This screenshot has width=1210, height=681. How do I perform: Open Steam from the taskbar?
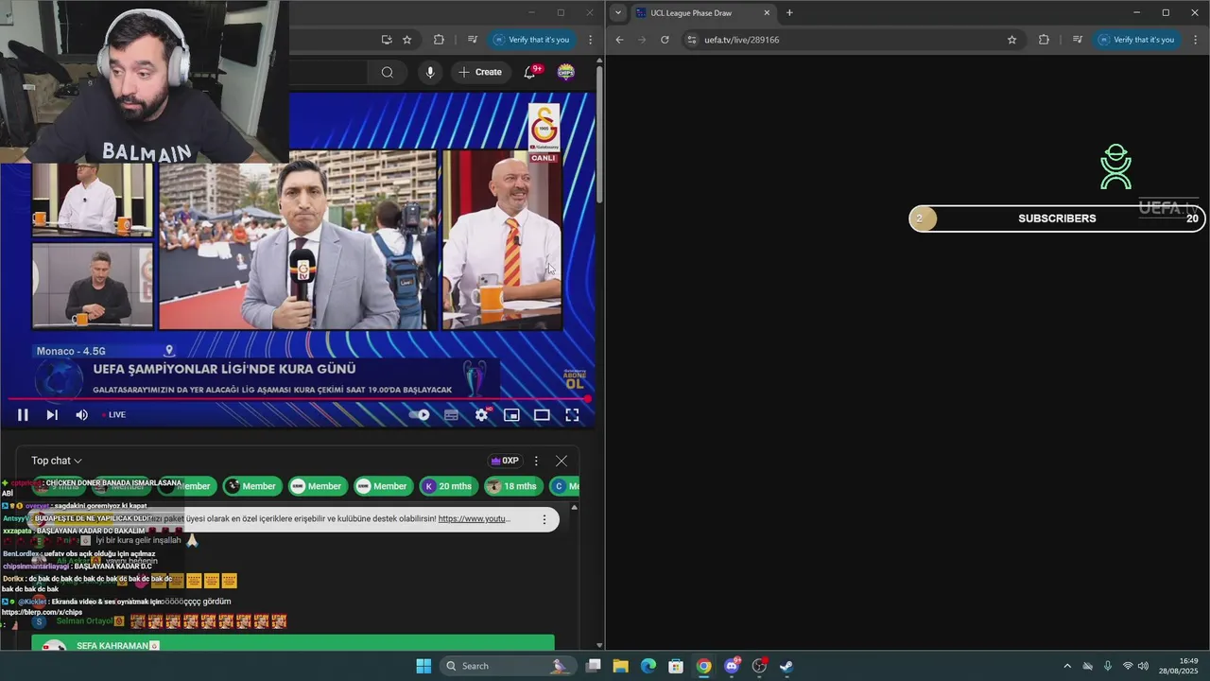coord(786,666)
